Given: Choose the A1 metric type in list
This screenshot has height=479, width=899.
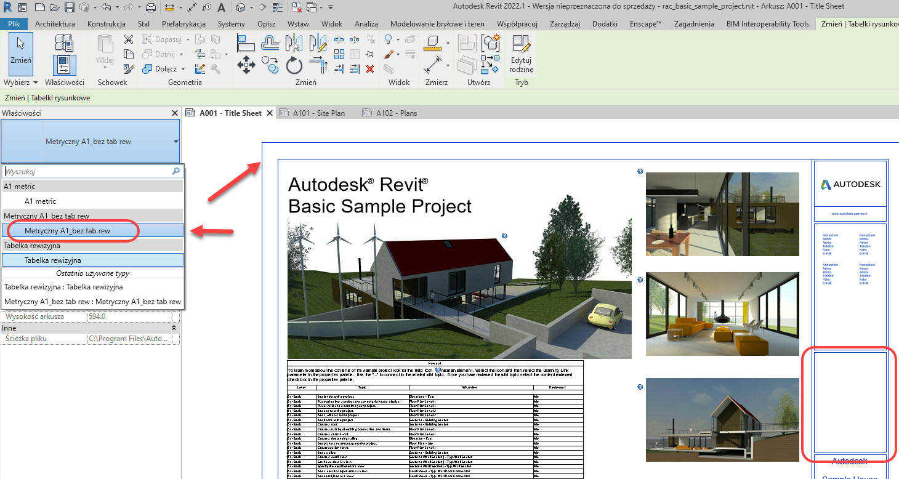Looking at the screenshot, I should coord(40,201).
